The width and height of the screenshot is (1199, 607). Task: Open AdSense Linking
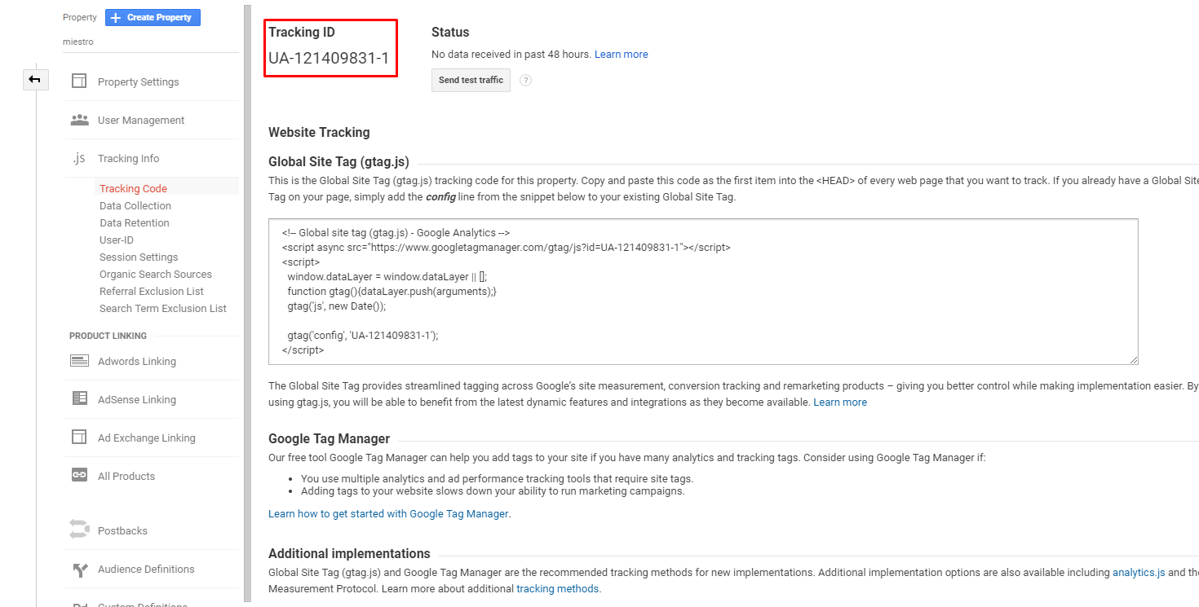point(137,399)
